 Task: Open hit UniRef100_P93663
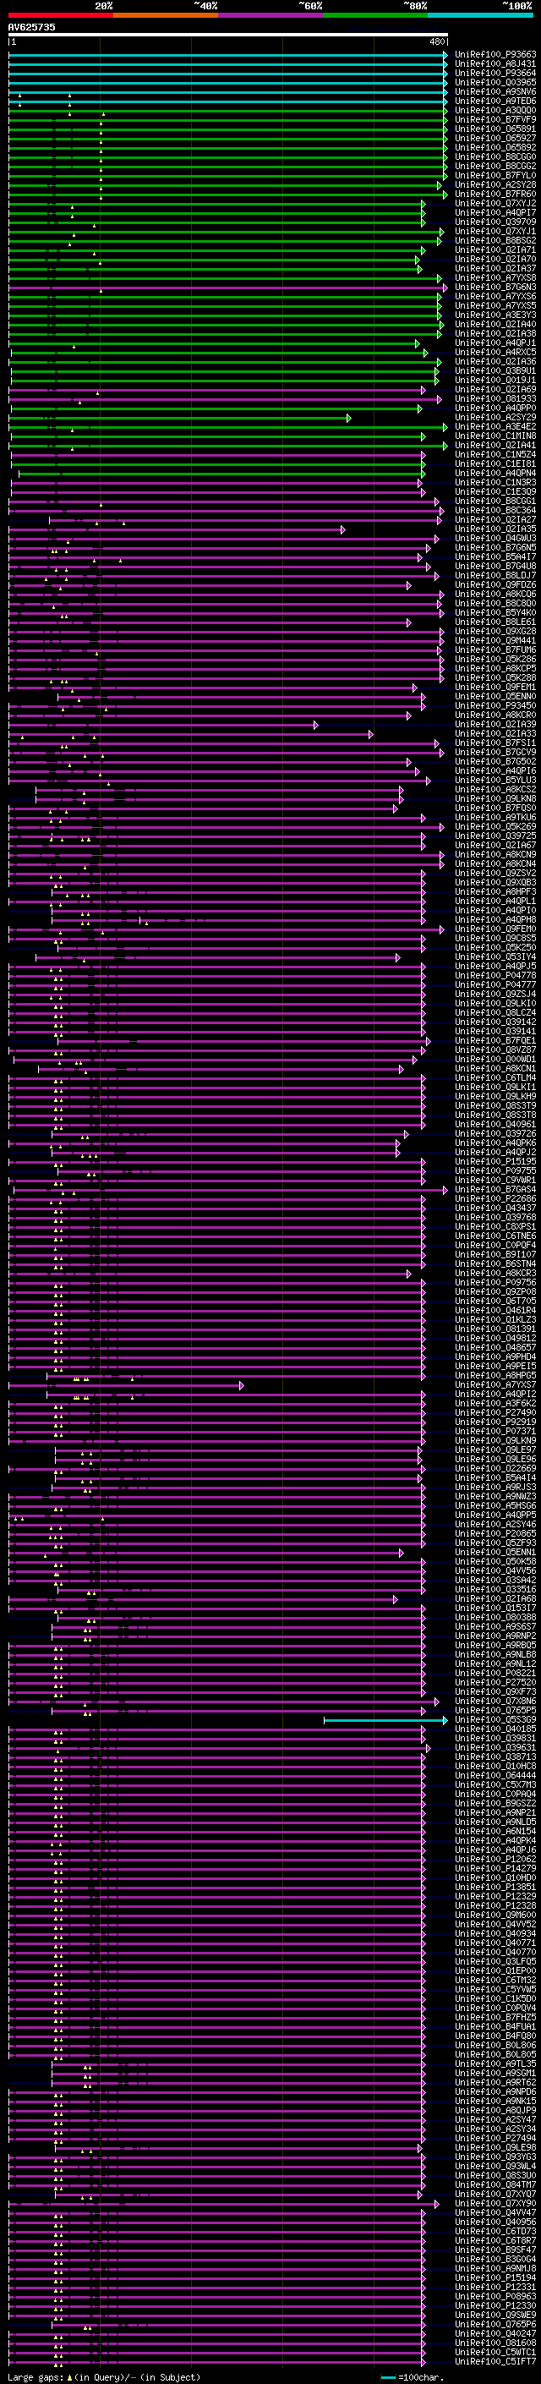[495, 55]
